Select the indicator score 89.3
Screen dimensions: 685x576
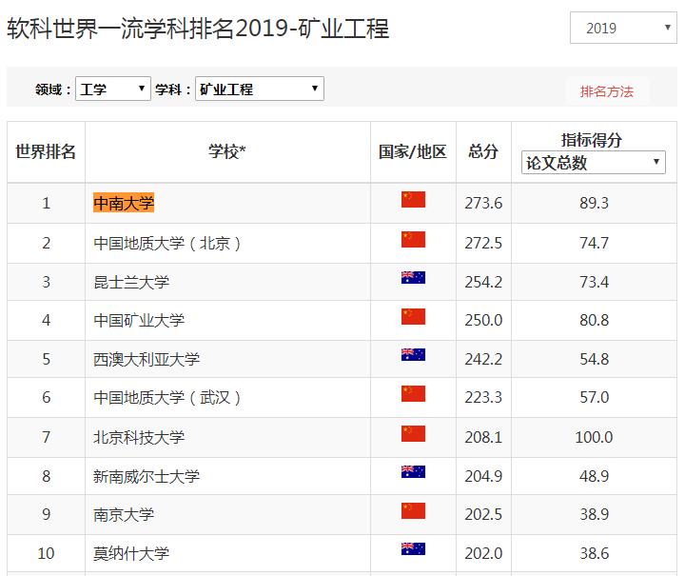point(594,203)
